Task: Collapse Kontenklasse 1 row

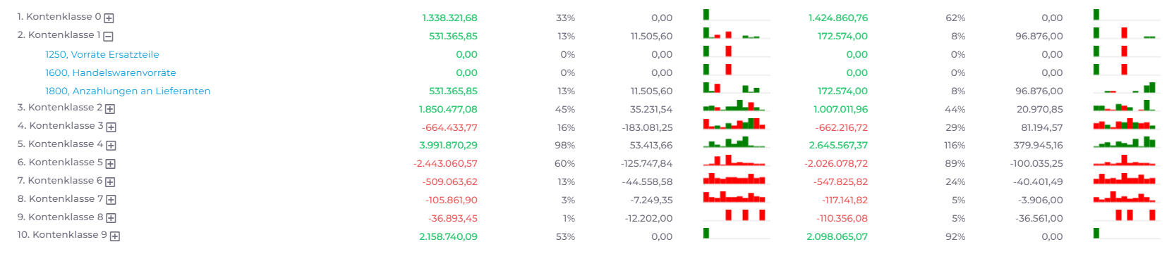Action: [108, 37]
